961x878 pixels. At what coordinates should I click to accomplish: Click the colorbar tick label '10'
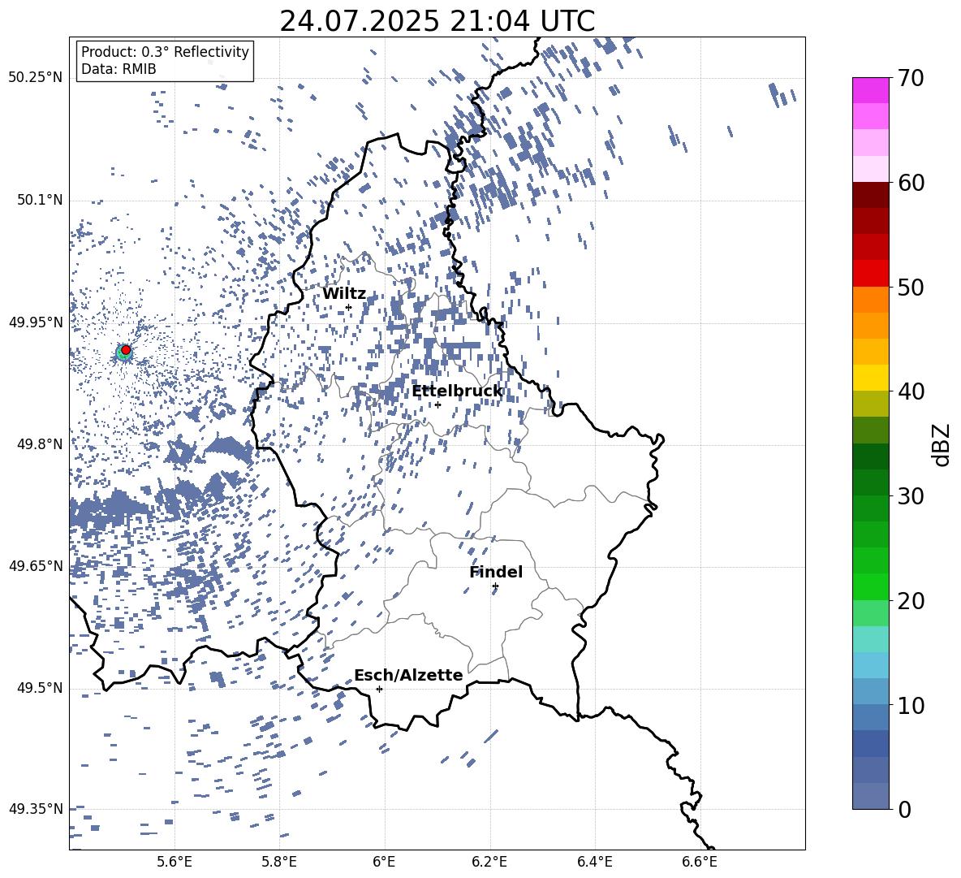pyautogui.click(x=911, y=705)
